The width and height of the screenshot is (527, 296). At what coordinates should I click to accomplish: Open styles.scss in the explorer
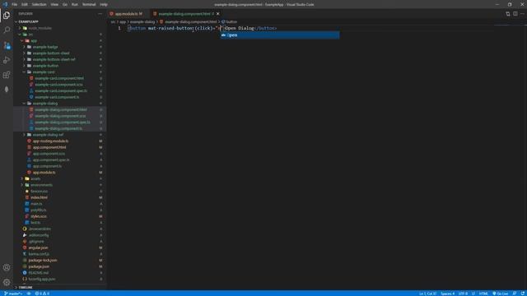pos(39,216)
